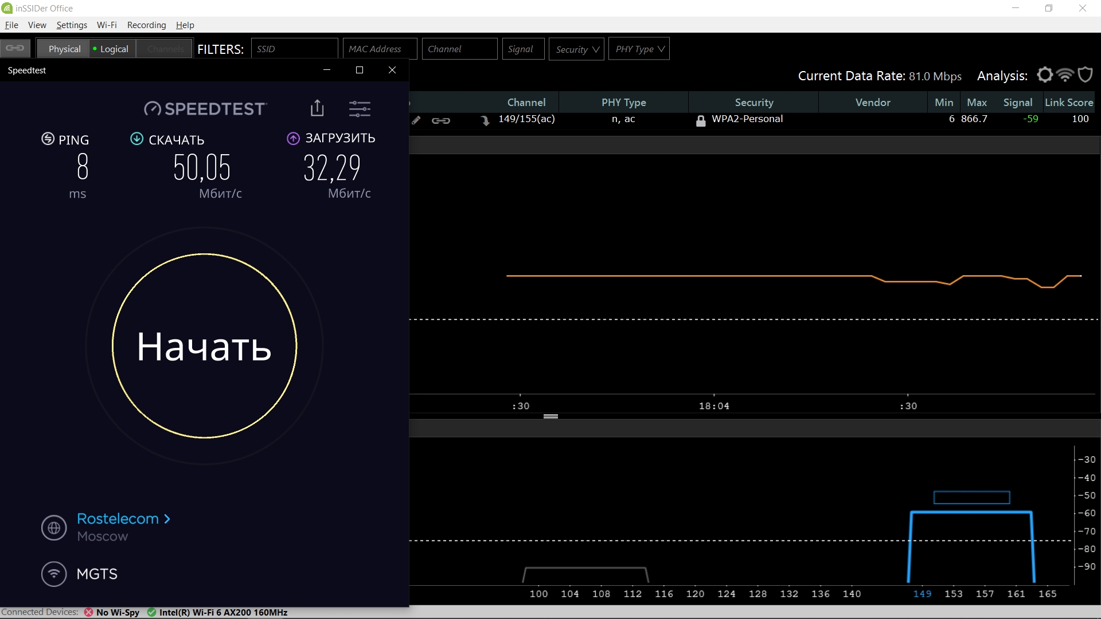The image size is (1101, 619).
Task: Switch to Physical view
Action: [64, 49]
